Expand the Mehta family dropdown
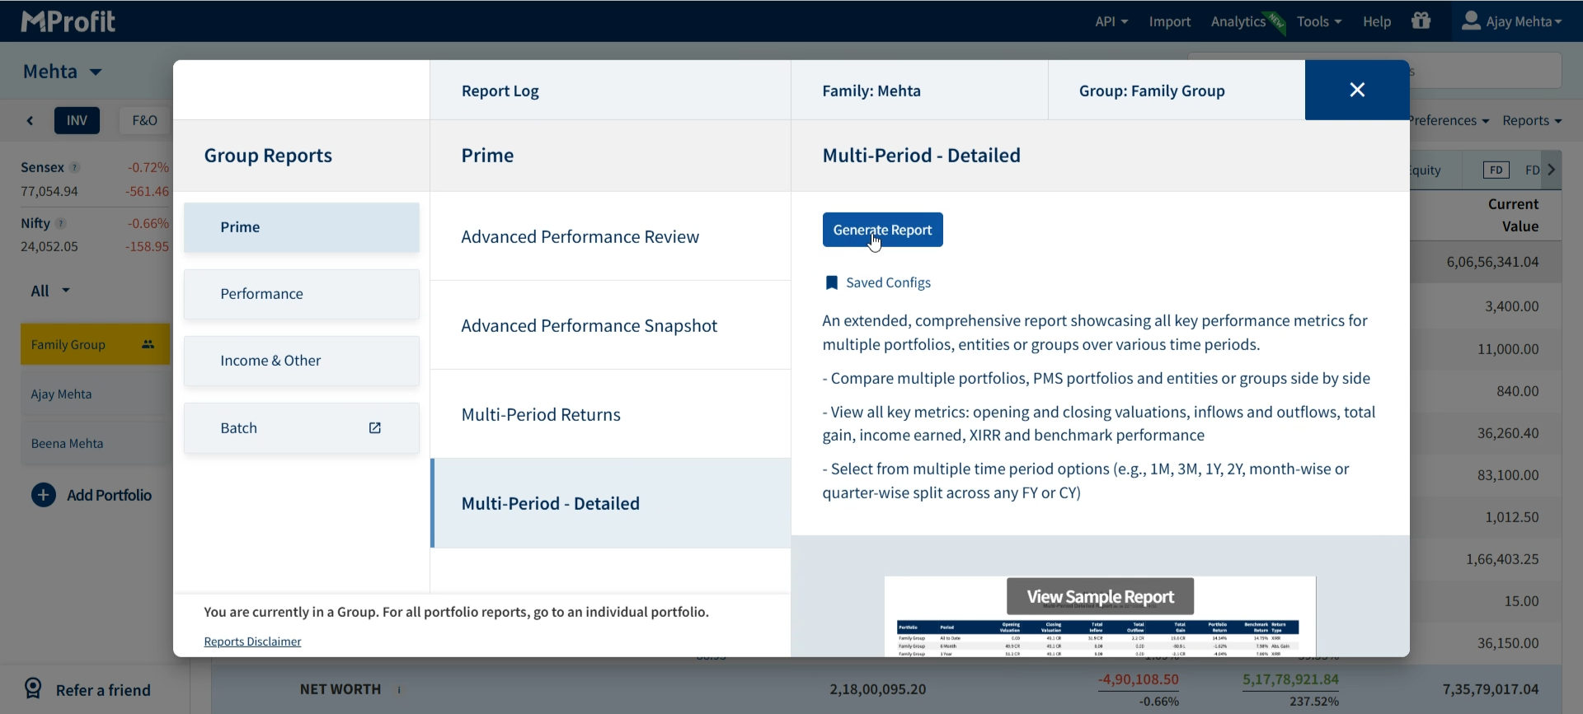 (63, 72)
